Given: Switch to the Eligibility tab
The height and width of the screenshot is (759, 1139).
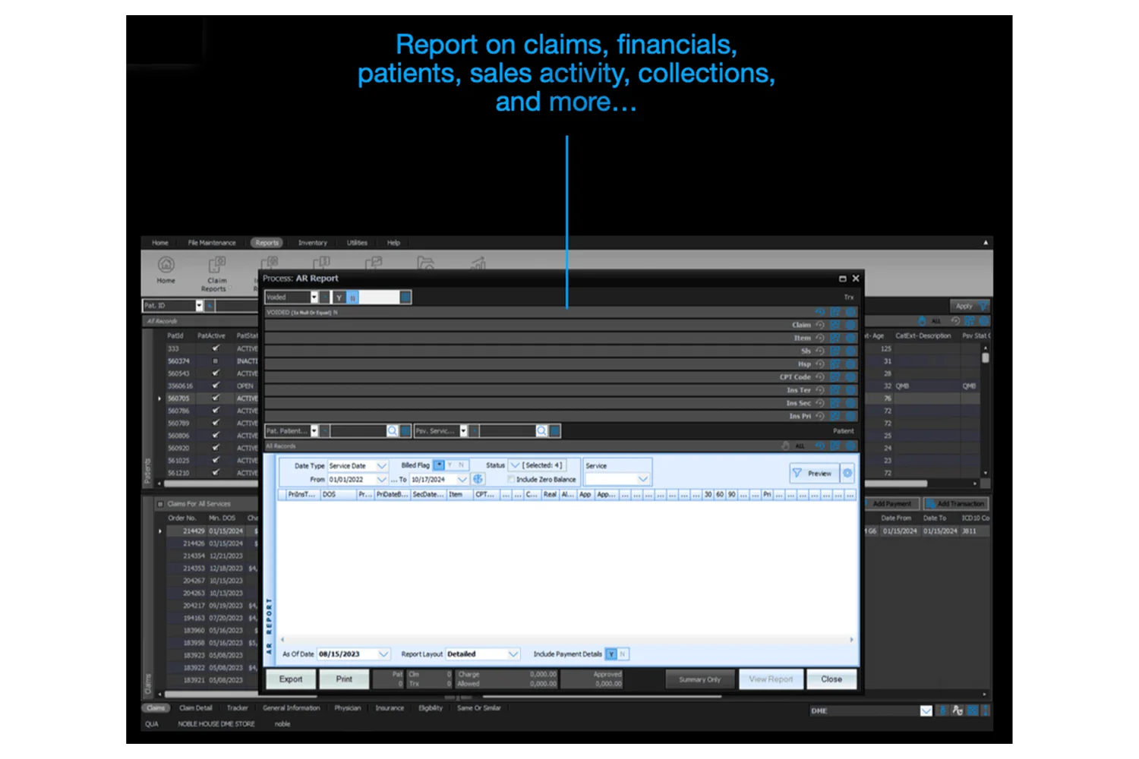Looking at the screenshot, I should (431, 708).
